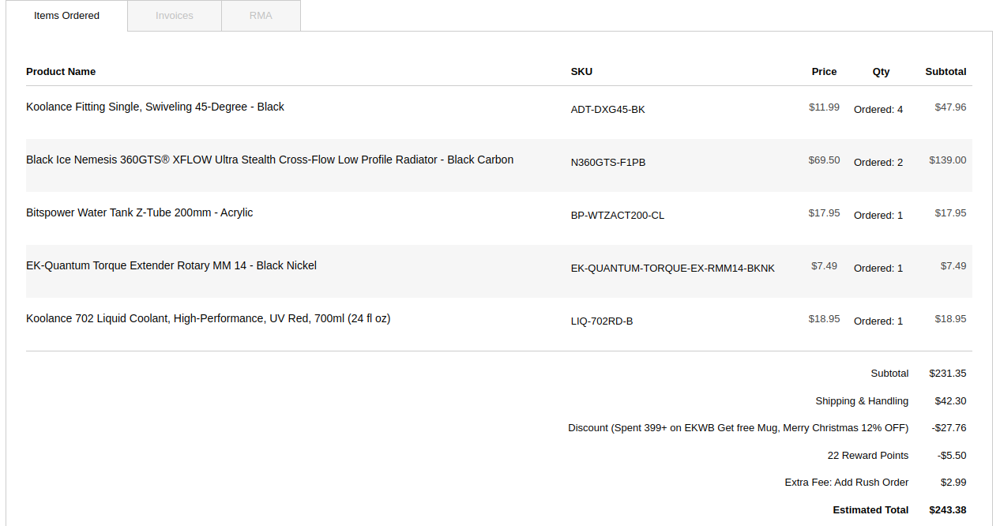1000x526 pixels.
Task: Click the $11.99 price
Action: [x=824, y=107]
